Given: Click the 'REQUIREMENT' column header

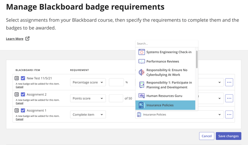Looking at the screenshot, I should 79,70.
